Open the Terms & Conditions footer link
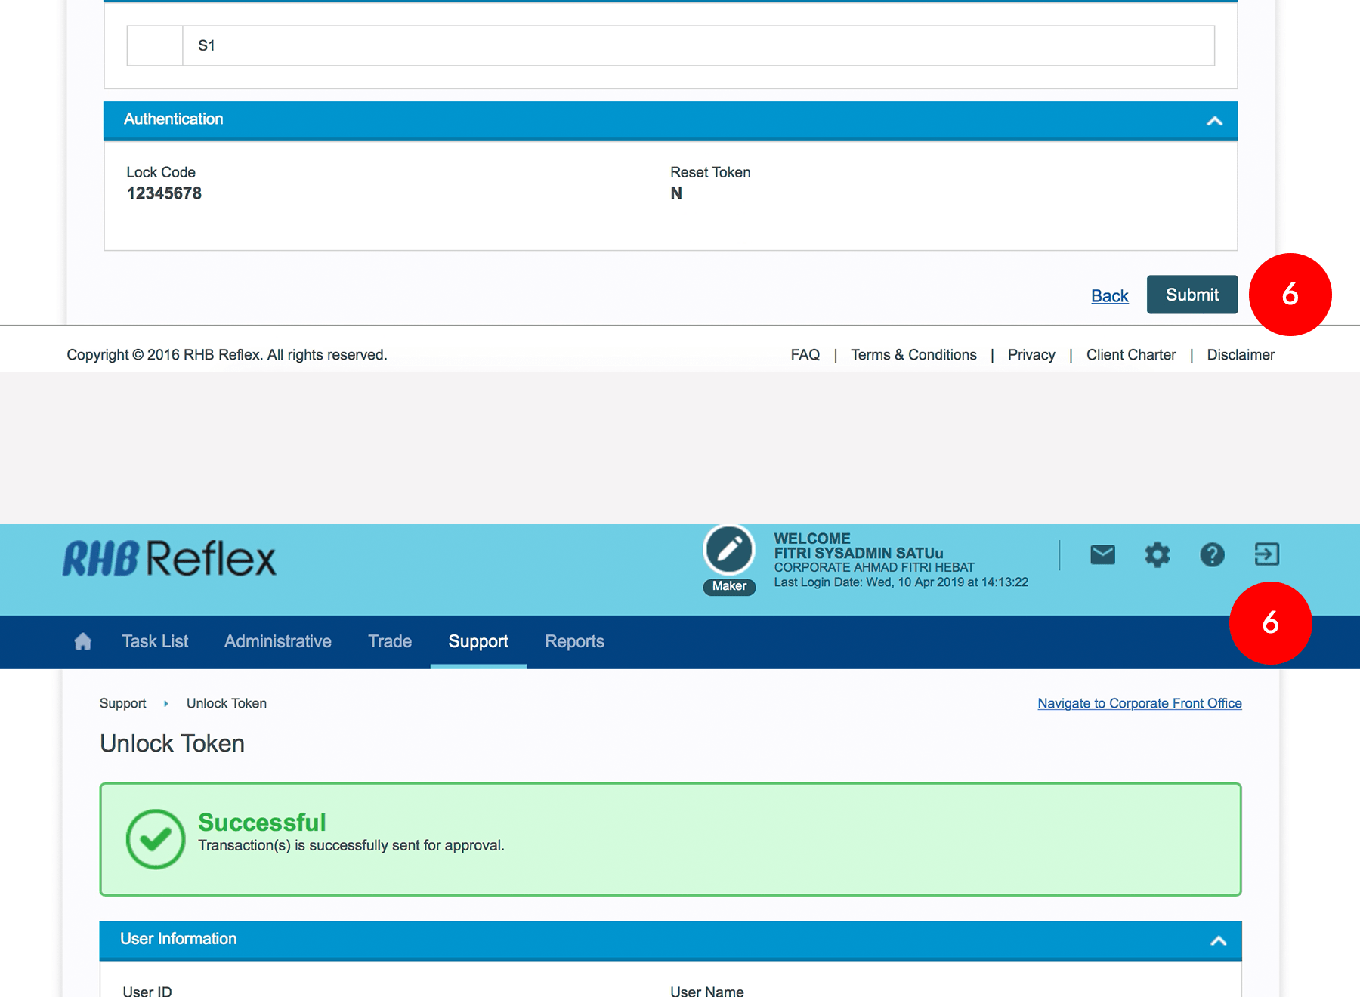This screenshot has width=1360, height=997. tap(913, 355)
